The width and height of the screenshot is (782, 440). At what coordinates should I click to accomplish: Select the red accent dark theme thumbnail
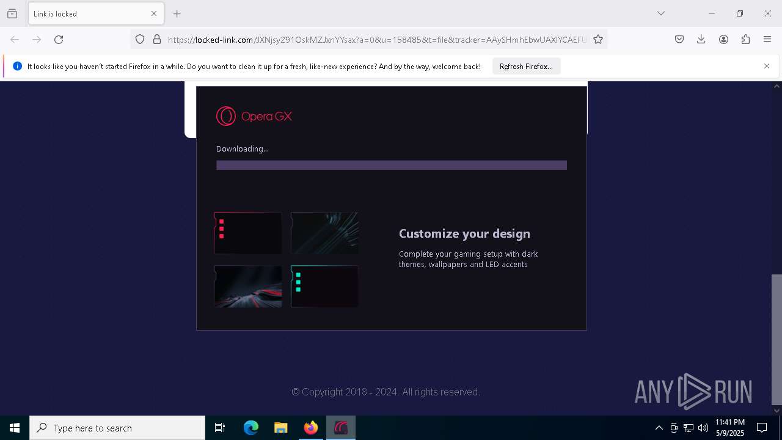click(248, 233)
